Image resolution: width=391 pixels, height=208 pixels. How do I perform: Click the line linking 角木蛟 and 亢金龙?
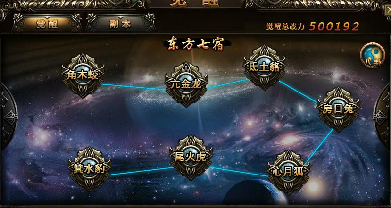coord(133,87)
